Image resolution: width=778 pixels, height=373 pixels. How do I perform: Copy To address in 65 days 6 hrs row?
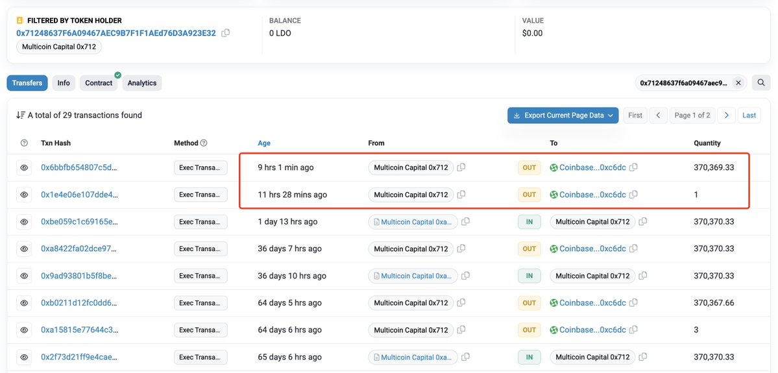[642, 357]
